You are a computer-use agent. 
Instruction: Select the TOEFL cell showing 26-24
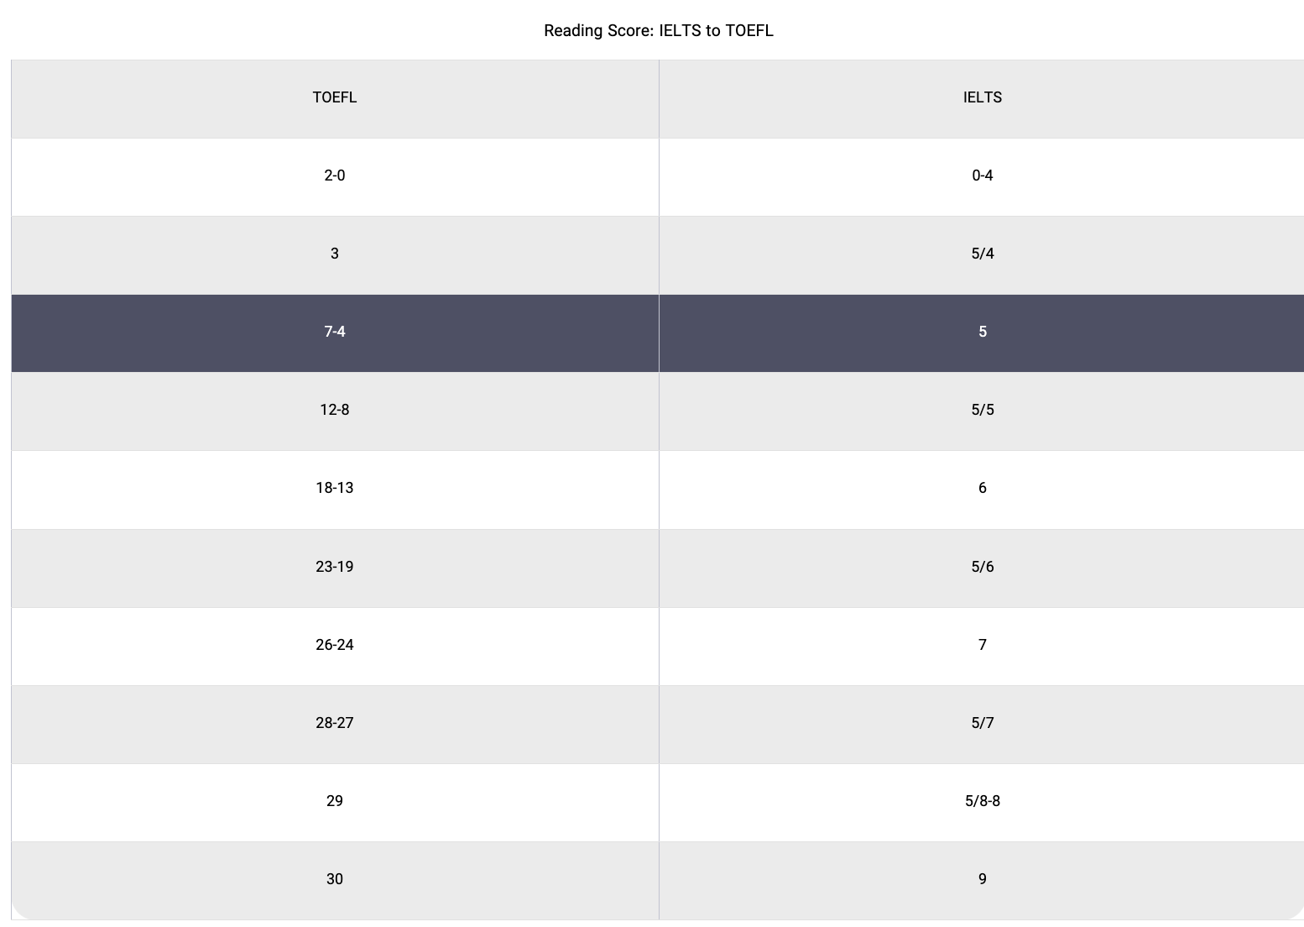point(335,645)
